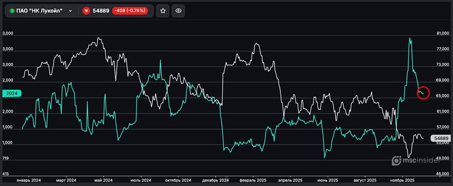Click the green status dot beside the ticker

pos(12,10)
